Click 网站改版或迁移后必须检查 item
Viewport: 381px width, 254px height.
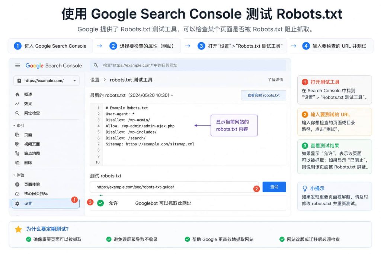[310, 239]
